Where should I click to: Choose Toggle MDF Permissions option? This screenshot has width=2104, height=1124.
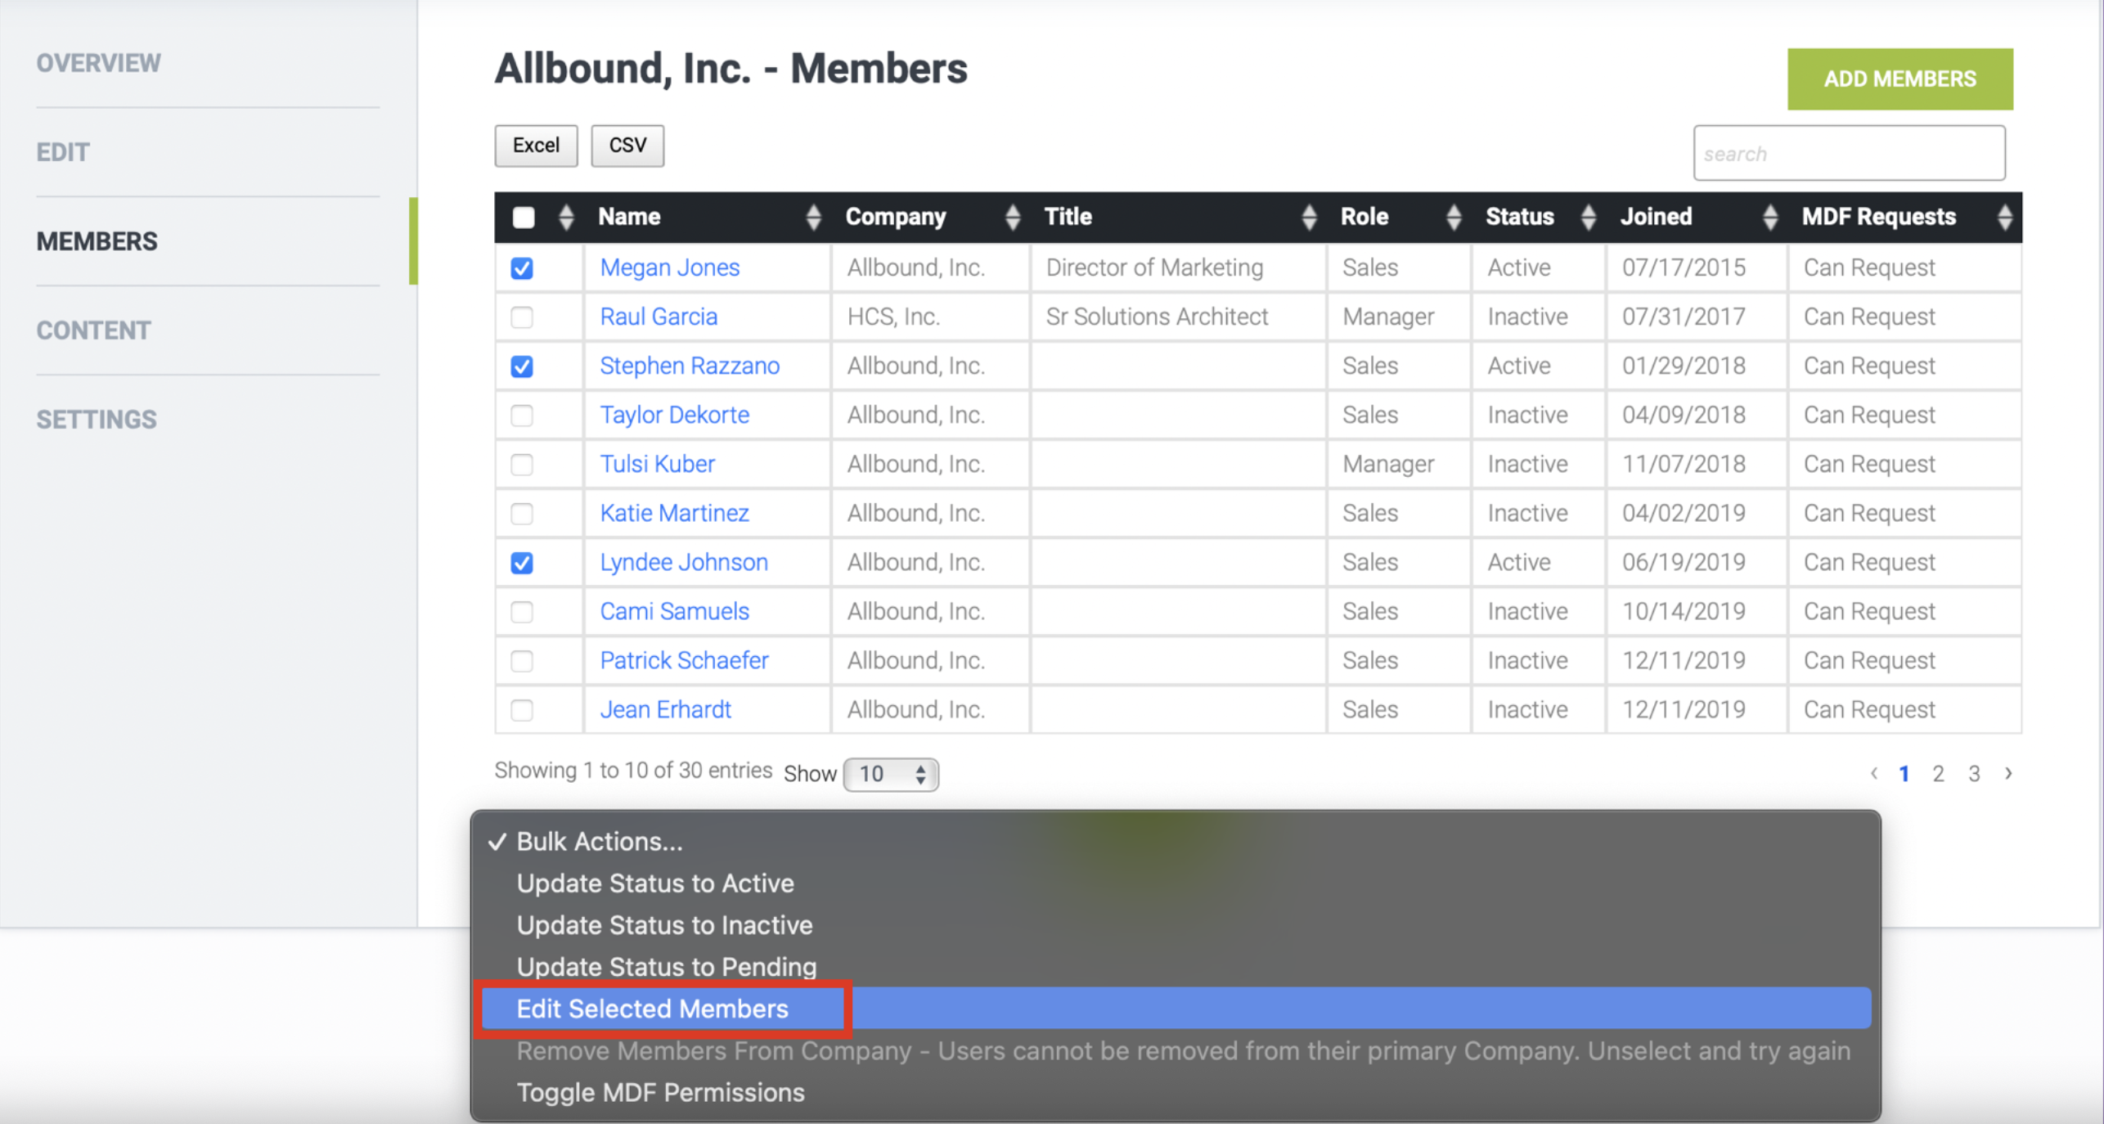(1176, 1093)
